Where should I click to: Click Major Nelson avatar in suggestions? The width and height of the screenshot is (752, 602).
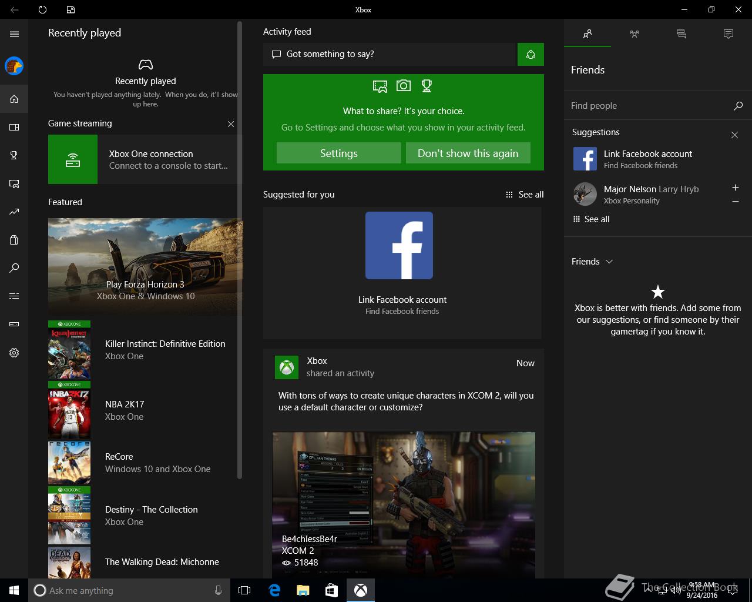[x=585, y=194]
